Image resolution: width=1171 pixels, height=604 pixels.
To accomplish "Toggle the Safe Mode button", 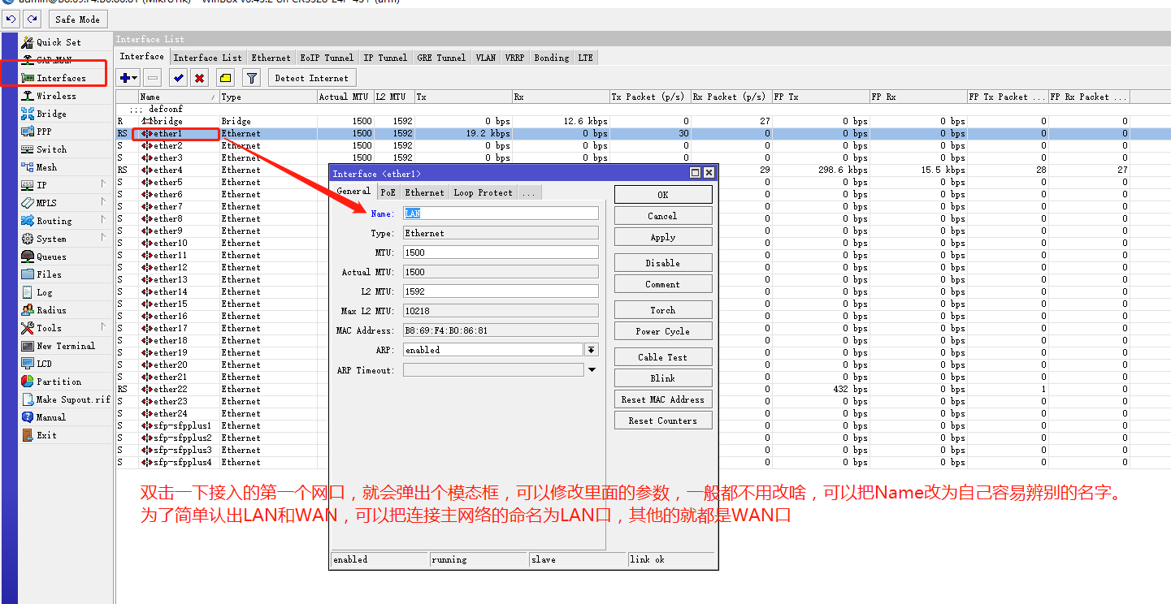I will pos(78,19).
